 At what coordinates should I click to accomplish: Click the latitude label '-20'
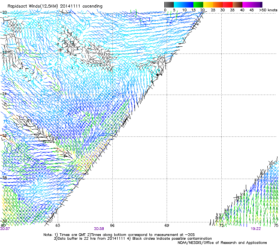coord(4,12)
